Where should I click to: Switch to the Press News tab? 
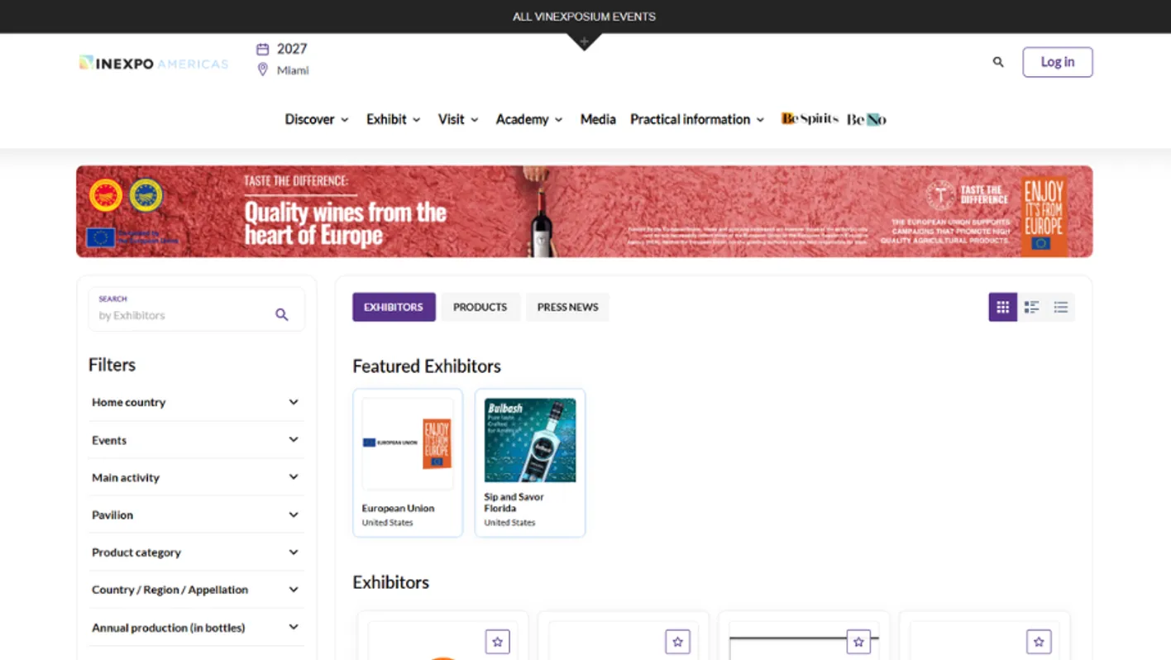point(567,307)
